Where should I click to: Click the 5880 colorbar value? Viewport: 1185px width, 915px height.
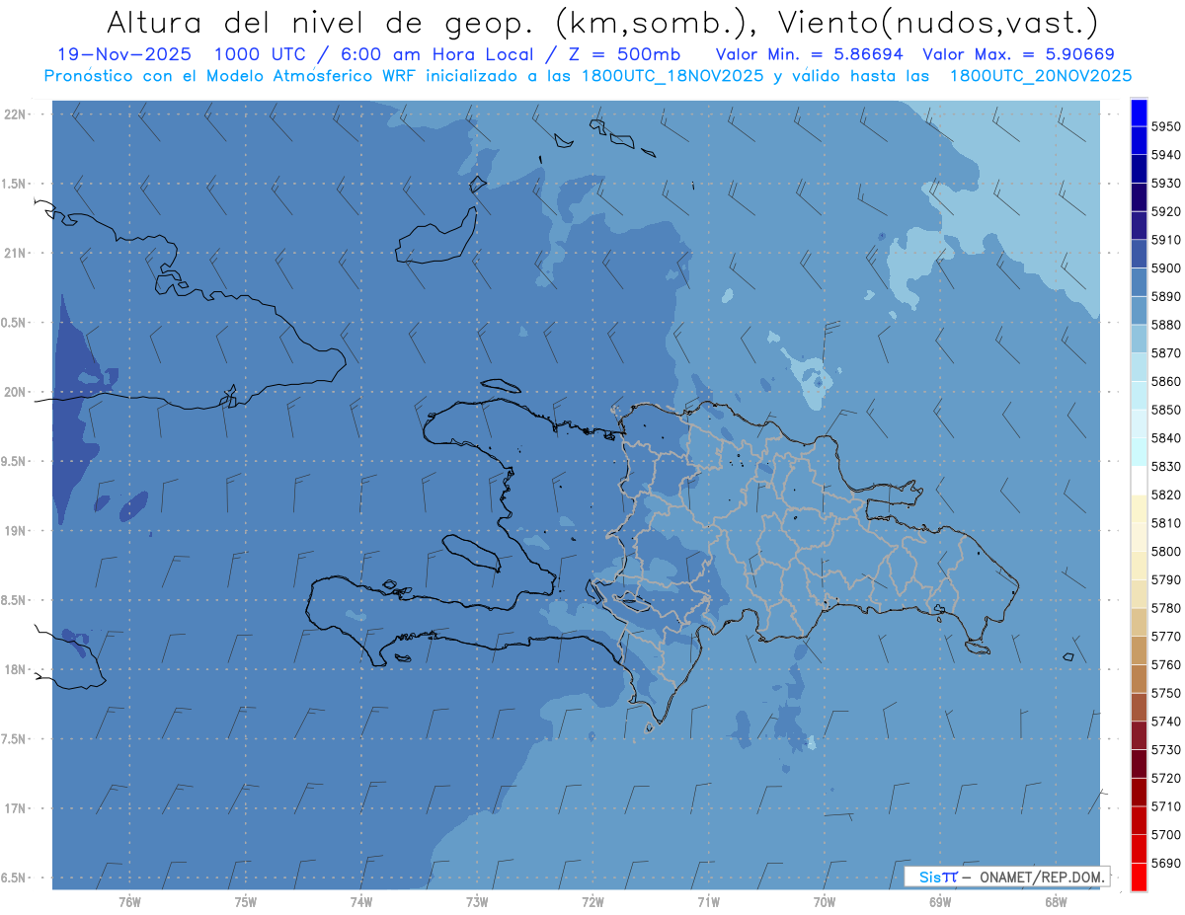tap(1166, 325)
